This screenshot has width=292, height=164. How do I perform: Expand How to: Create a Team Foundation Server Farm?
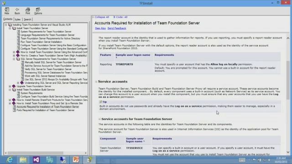pyautogui.click(x=14, y=56)
